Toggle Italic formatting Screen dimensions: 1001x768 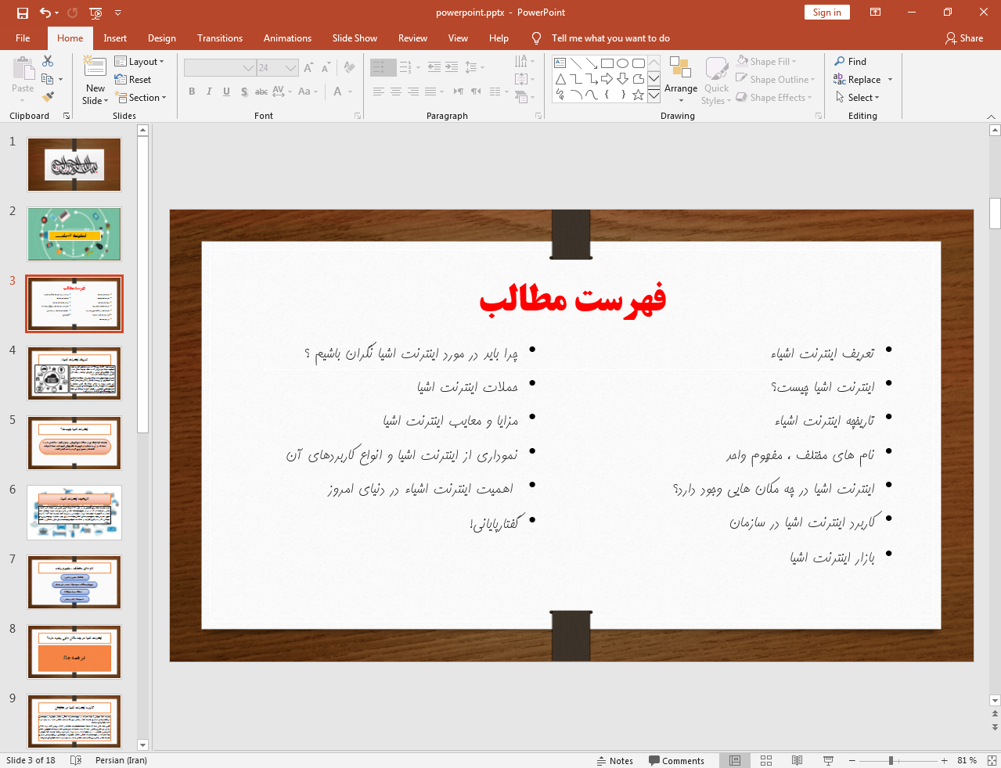[x=209, y=92]
